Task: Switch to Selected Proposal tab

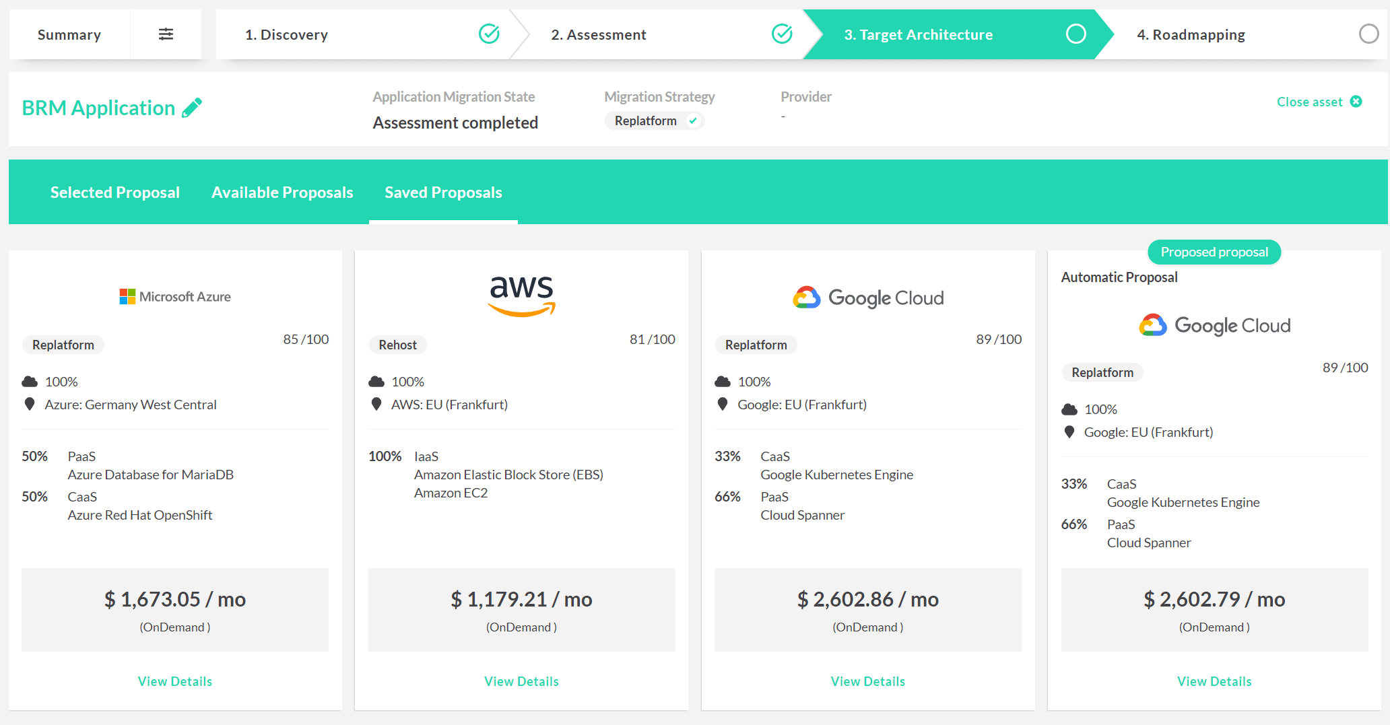Action: coord(115,193)
